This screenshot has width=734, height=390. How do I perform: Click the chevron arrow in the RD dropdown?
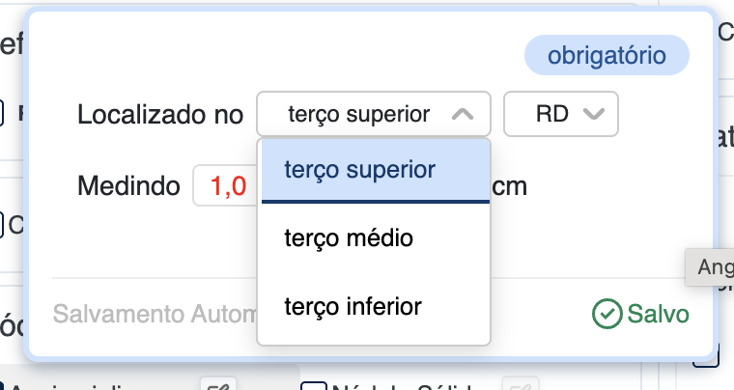pyautogui.click(x=594, y=114)
